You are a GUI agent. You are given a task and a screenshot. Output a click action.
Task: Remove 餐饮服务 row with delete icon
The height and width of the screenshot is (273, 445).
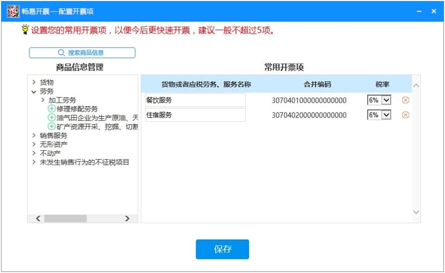(406, 100)
